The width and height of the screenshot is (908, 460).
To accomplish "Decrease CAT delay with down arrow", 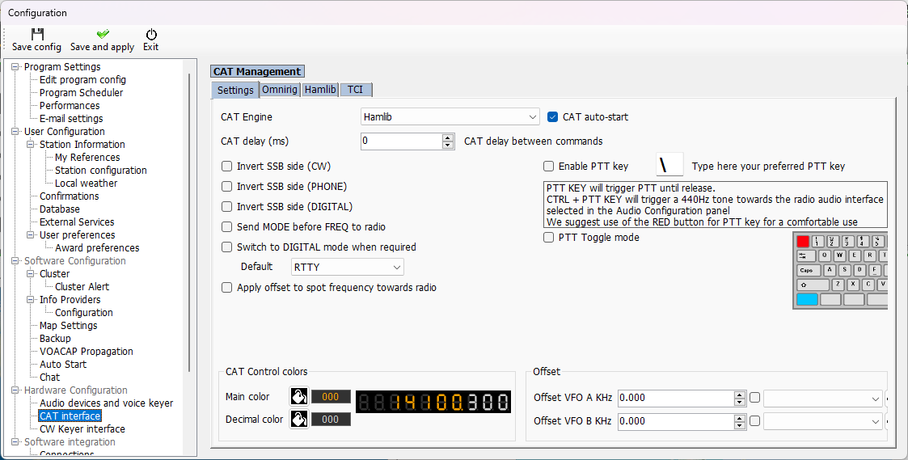I will (x=448, y=146).
